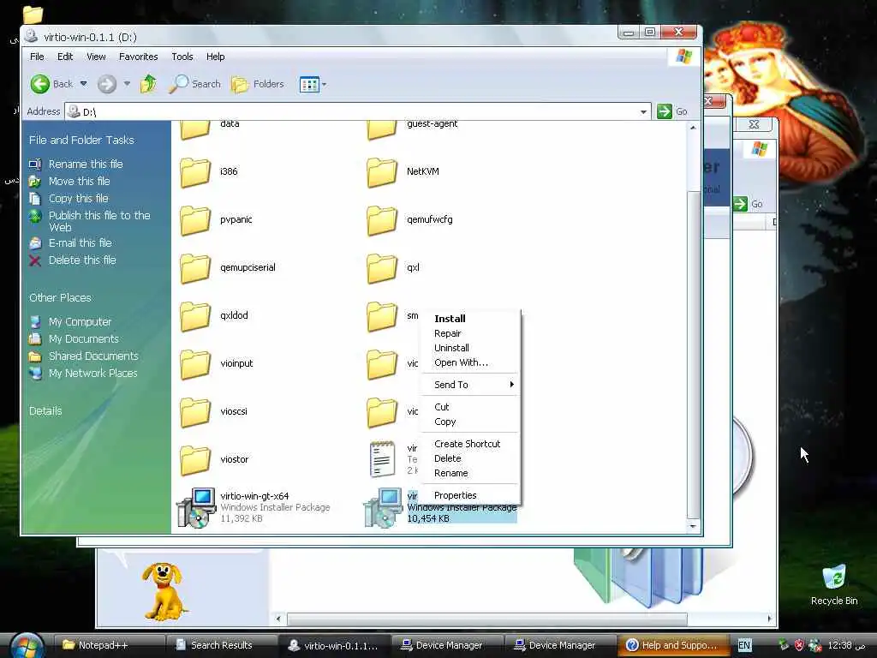
Task: Select the vioinput folder icon
Action: tap(195, 364)
